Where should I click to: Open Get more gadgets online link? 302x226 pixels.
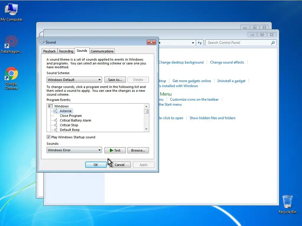coord(192,81)
